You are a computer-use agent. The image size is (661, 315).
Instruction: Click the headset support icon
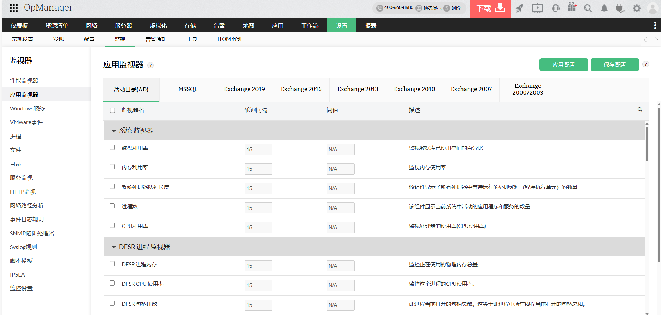point(555,8)
